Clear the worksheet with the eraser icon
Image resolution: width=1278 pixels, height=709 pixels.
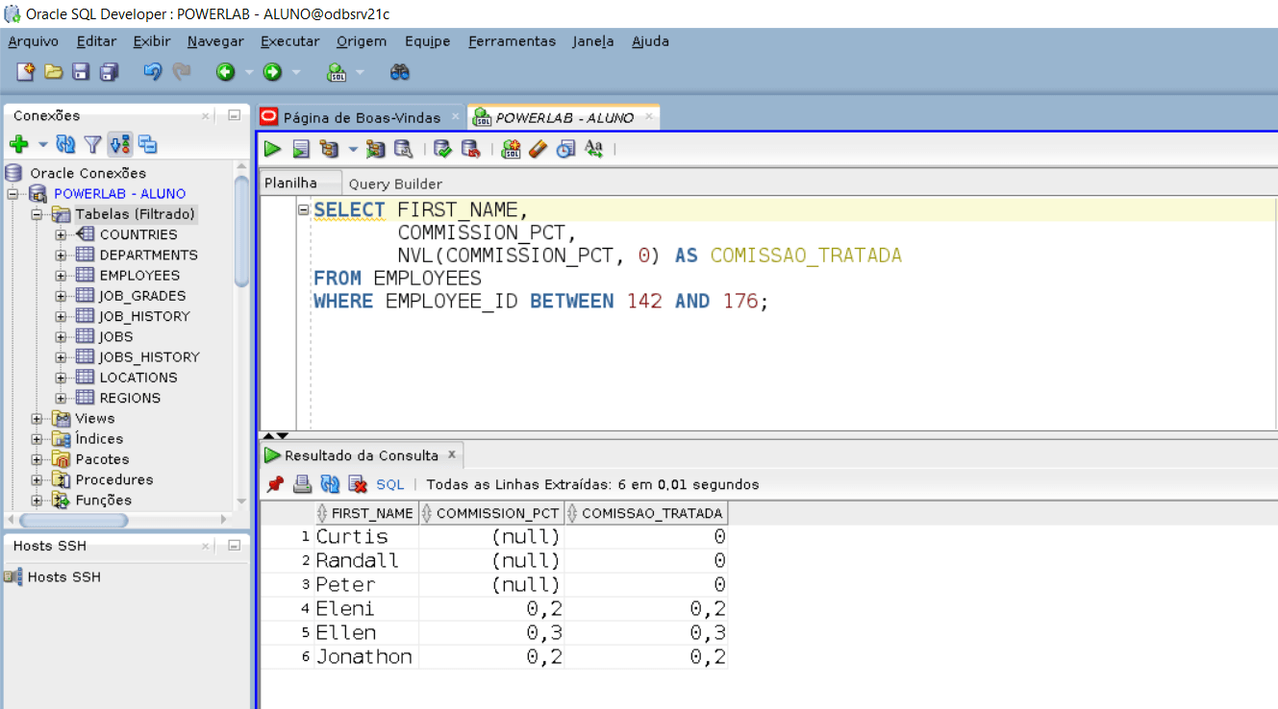tap(538, 149)
